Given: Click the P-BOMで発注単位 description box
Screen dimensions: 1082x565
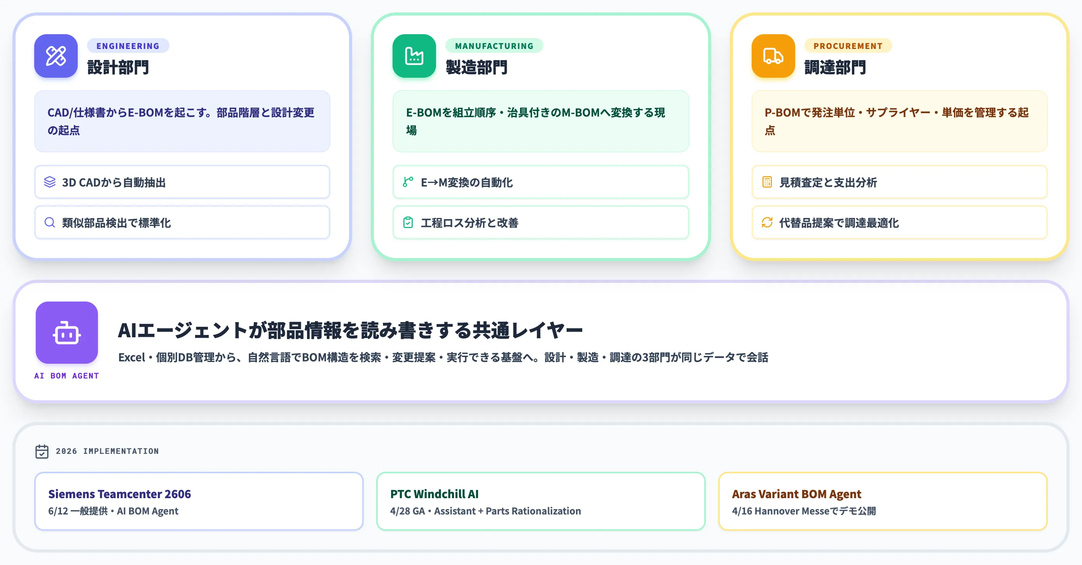Looking at the screenshot, I should pos(900,121).
